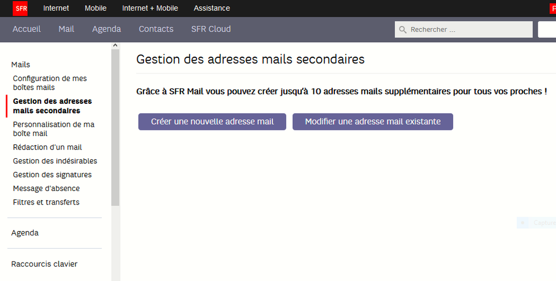Viewport: 556px width, 281px height.
Task: Open the Contacts tab
Action: (x=156, y=29)
